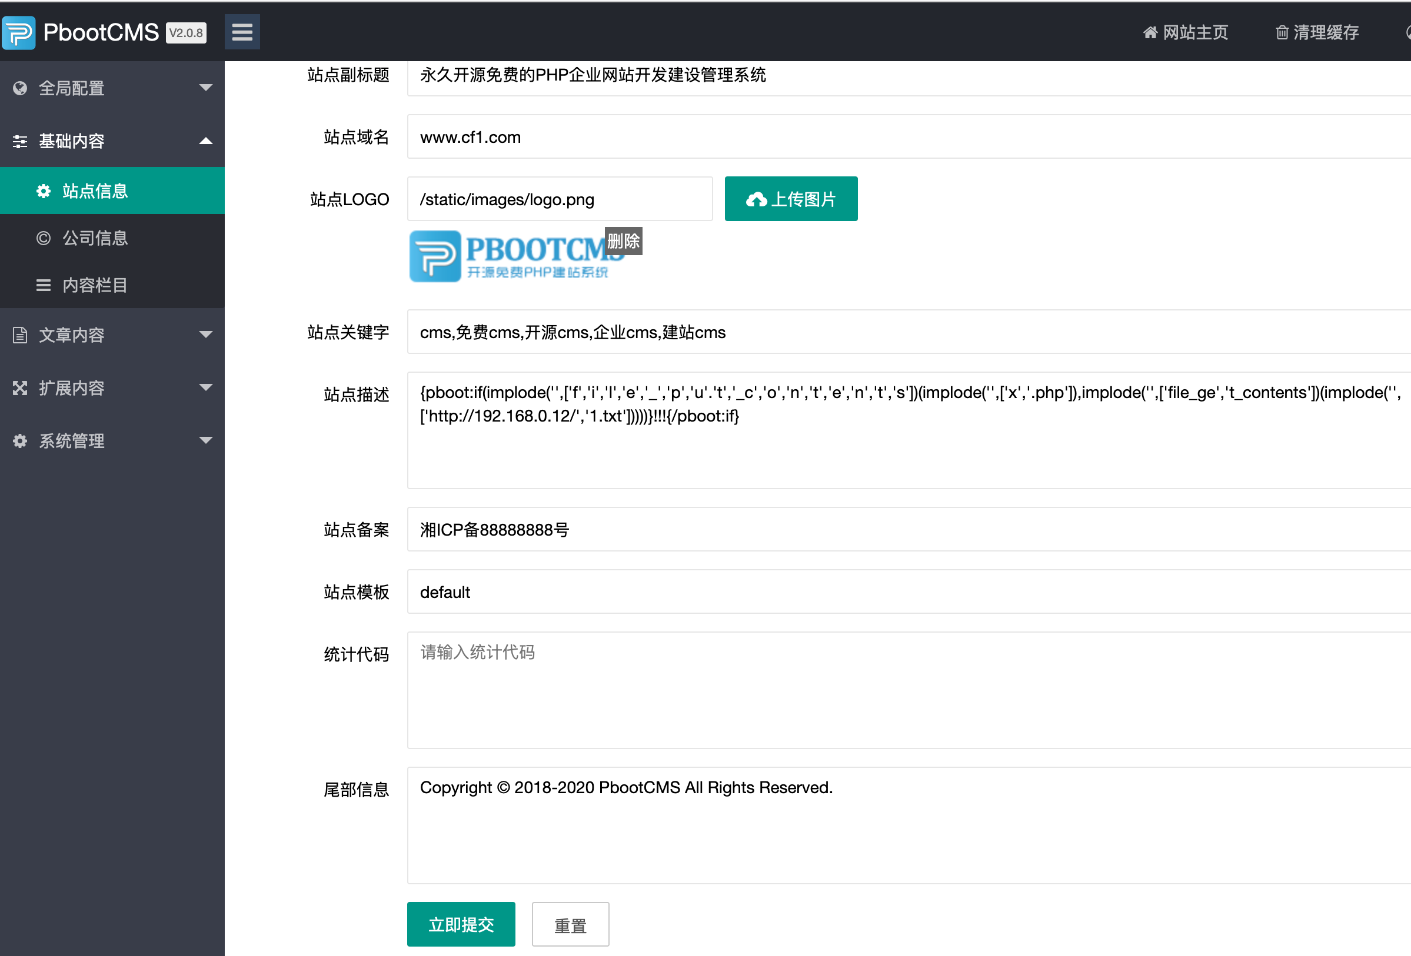The image size is (1411, 956).
Task: Collapse the 基础内容 section arrow
Action: coord(206,141)
